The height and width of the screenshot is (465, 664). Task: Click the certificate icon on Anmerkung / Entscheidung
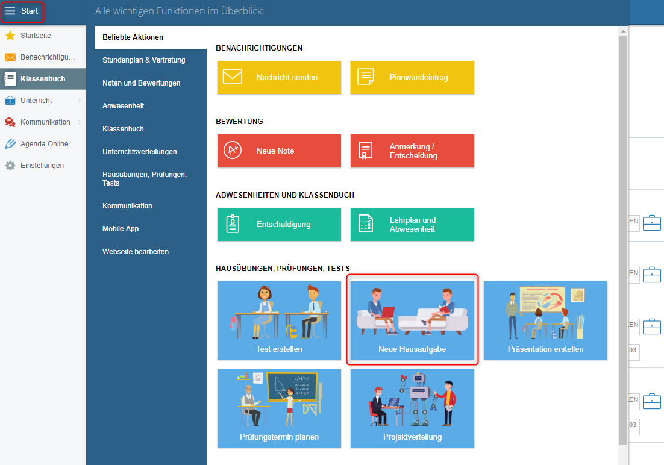point(366,151)
